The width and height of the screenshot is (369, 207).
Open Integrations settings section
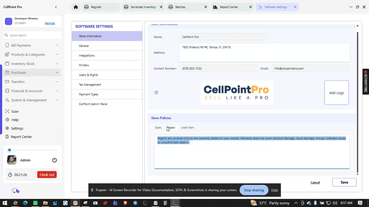[x=107, y=56]
